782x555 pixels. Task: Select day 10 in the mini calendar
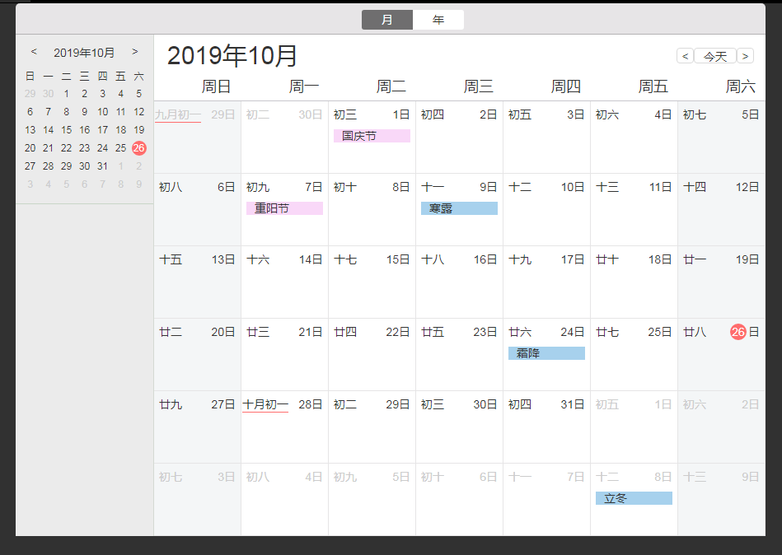point(103,112)
